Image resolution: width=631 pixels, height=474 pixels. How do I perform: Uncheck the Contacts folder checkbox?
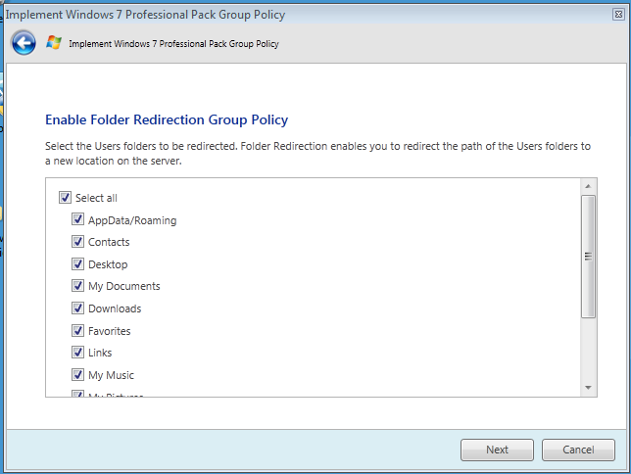pyautogui.click(x=78, y=242)
